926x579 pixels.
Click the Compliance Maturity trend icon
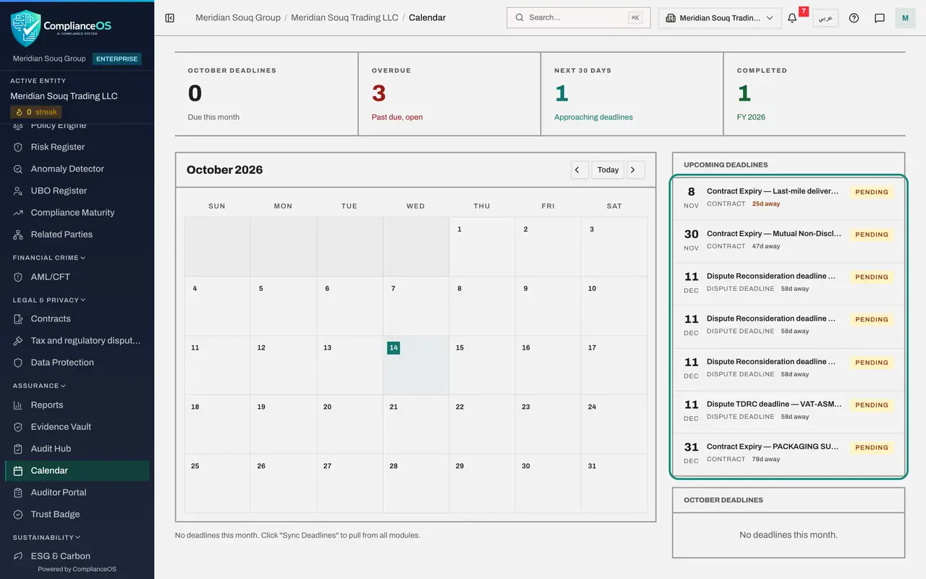[x=18, y=213]
